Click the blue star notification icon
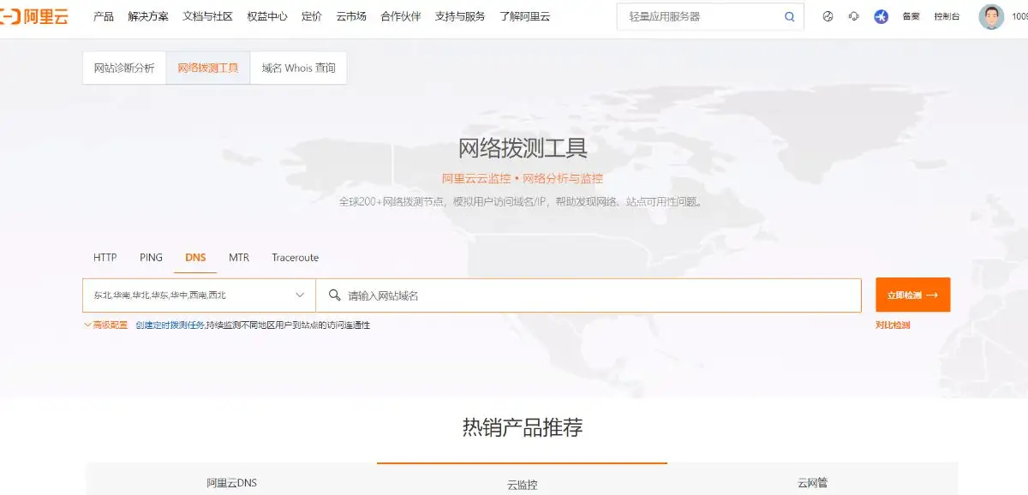Image resolution: width=1028 pixels, height=495 pixels. click(881, 15)
